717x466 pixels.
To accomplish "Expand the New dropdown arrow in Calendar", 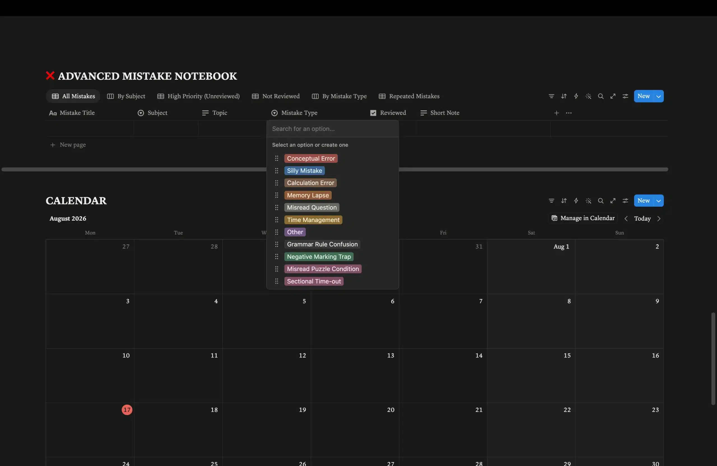I will (658, 201).
